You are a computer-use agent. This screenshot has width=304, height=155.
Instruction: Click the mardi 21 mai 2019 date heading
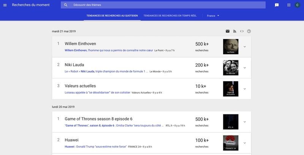pos(64,31)
